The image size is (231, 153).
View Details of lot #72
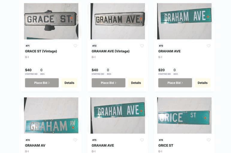click(136, 83)
